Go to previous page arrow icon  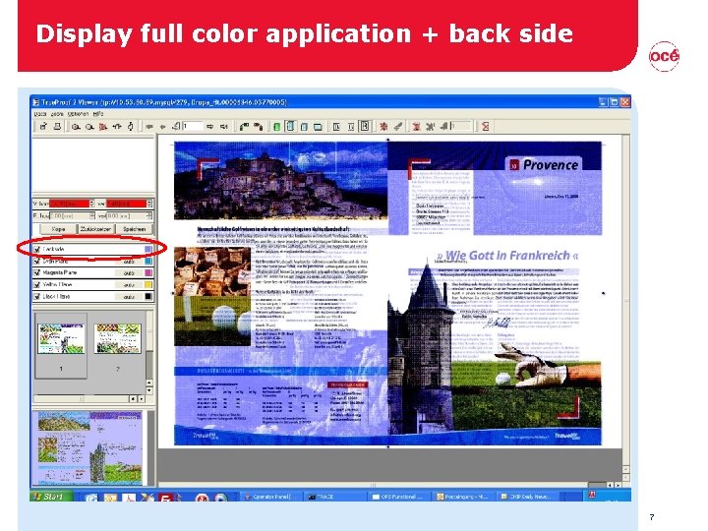[163, 127]
